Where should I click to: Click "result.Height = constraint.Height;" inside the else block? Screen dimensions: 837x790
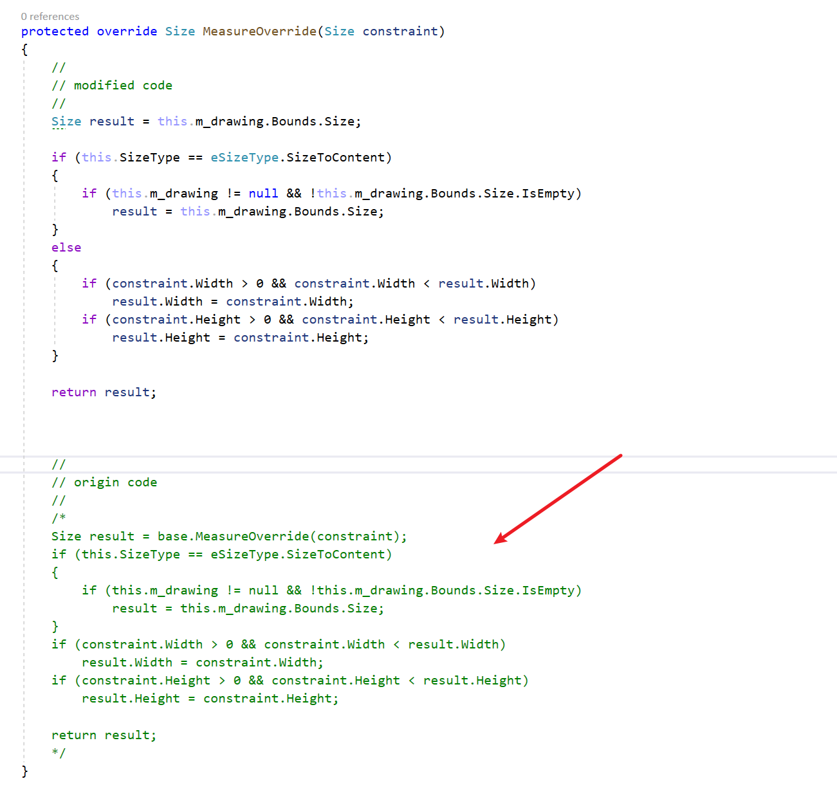tap(241, 338)
